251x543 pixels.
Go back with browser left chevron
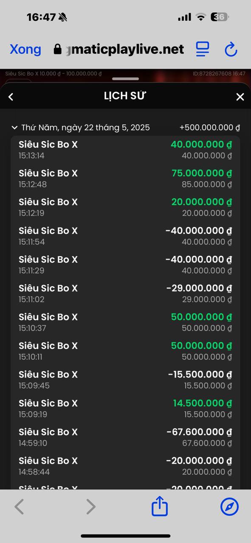tap(19, 507)
